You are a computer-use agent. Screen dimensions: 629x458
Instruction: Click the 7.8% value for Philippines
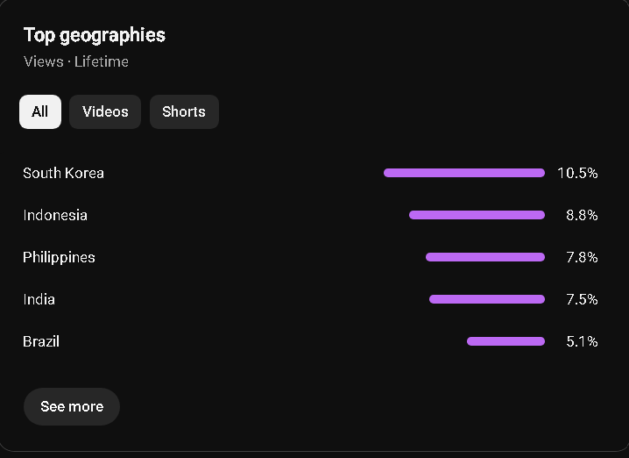[582, 258]
